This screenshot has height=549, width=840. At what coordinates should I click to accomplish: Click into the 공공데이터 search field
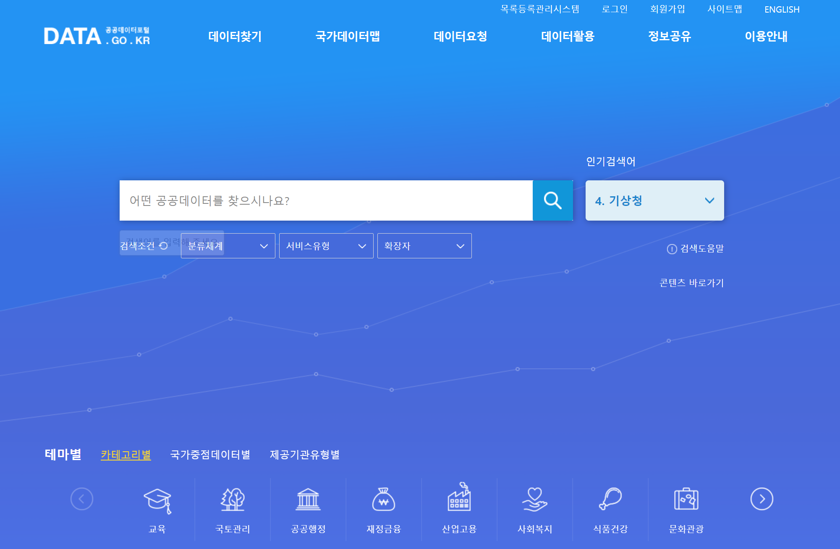[x=326, y=200]
